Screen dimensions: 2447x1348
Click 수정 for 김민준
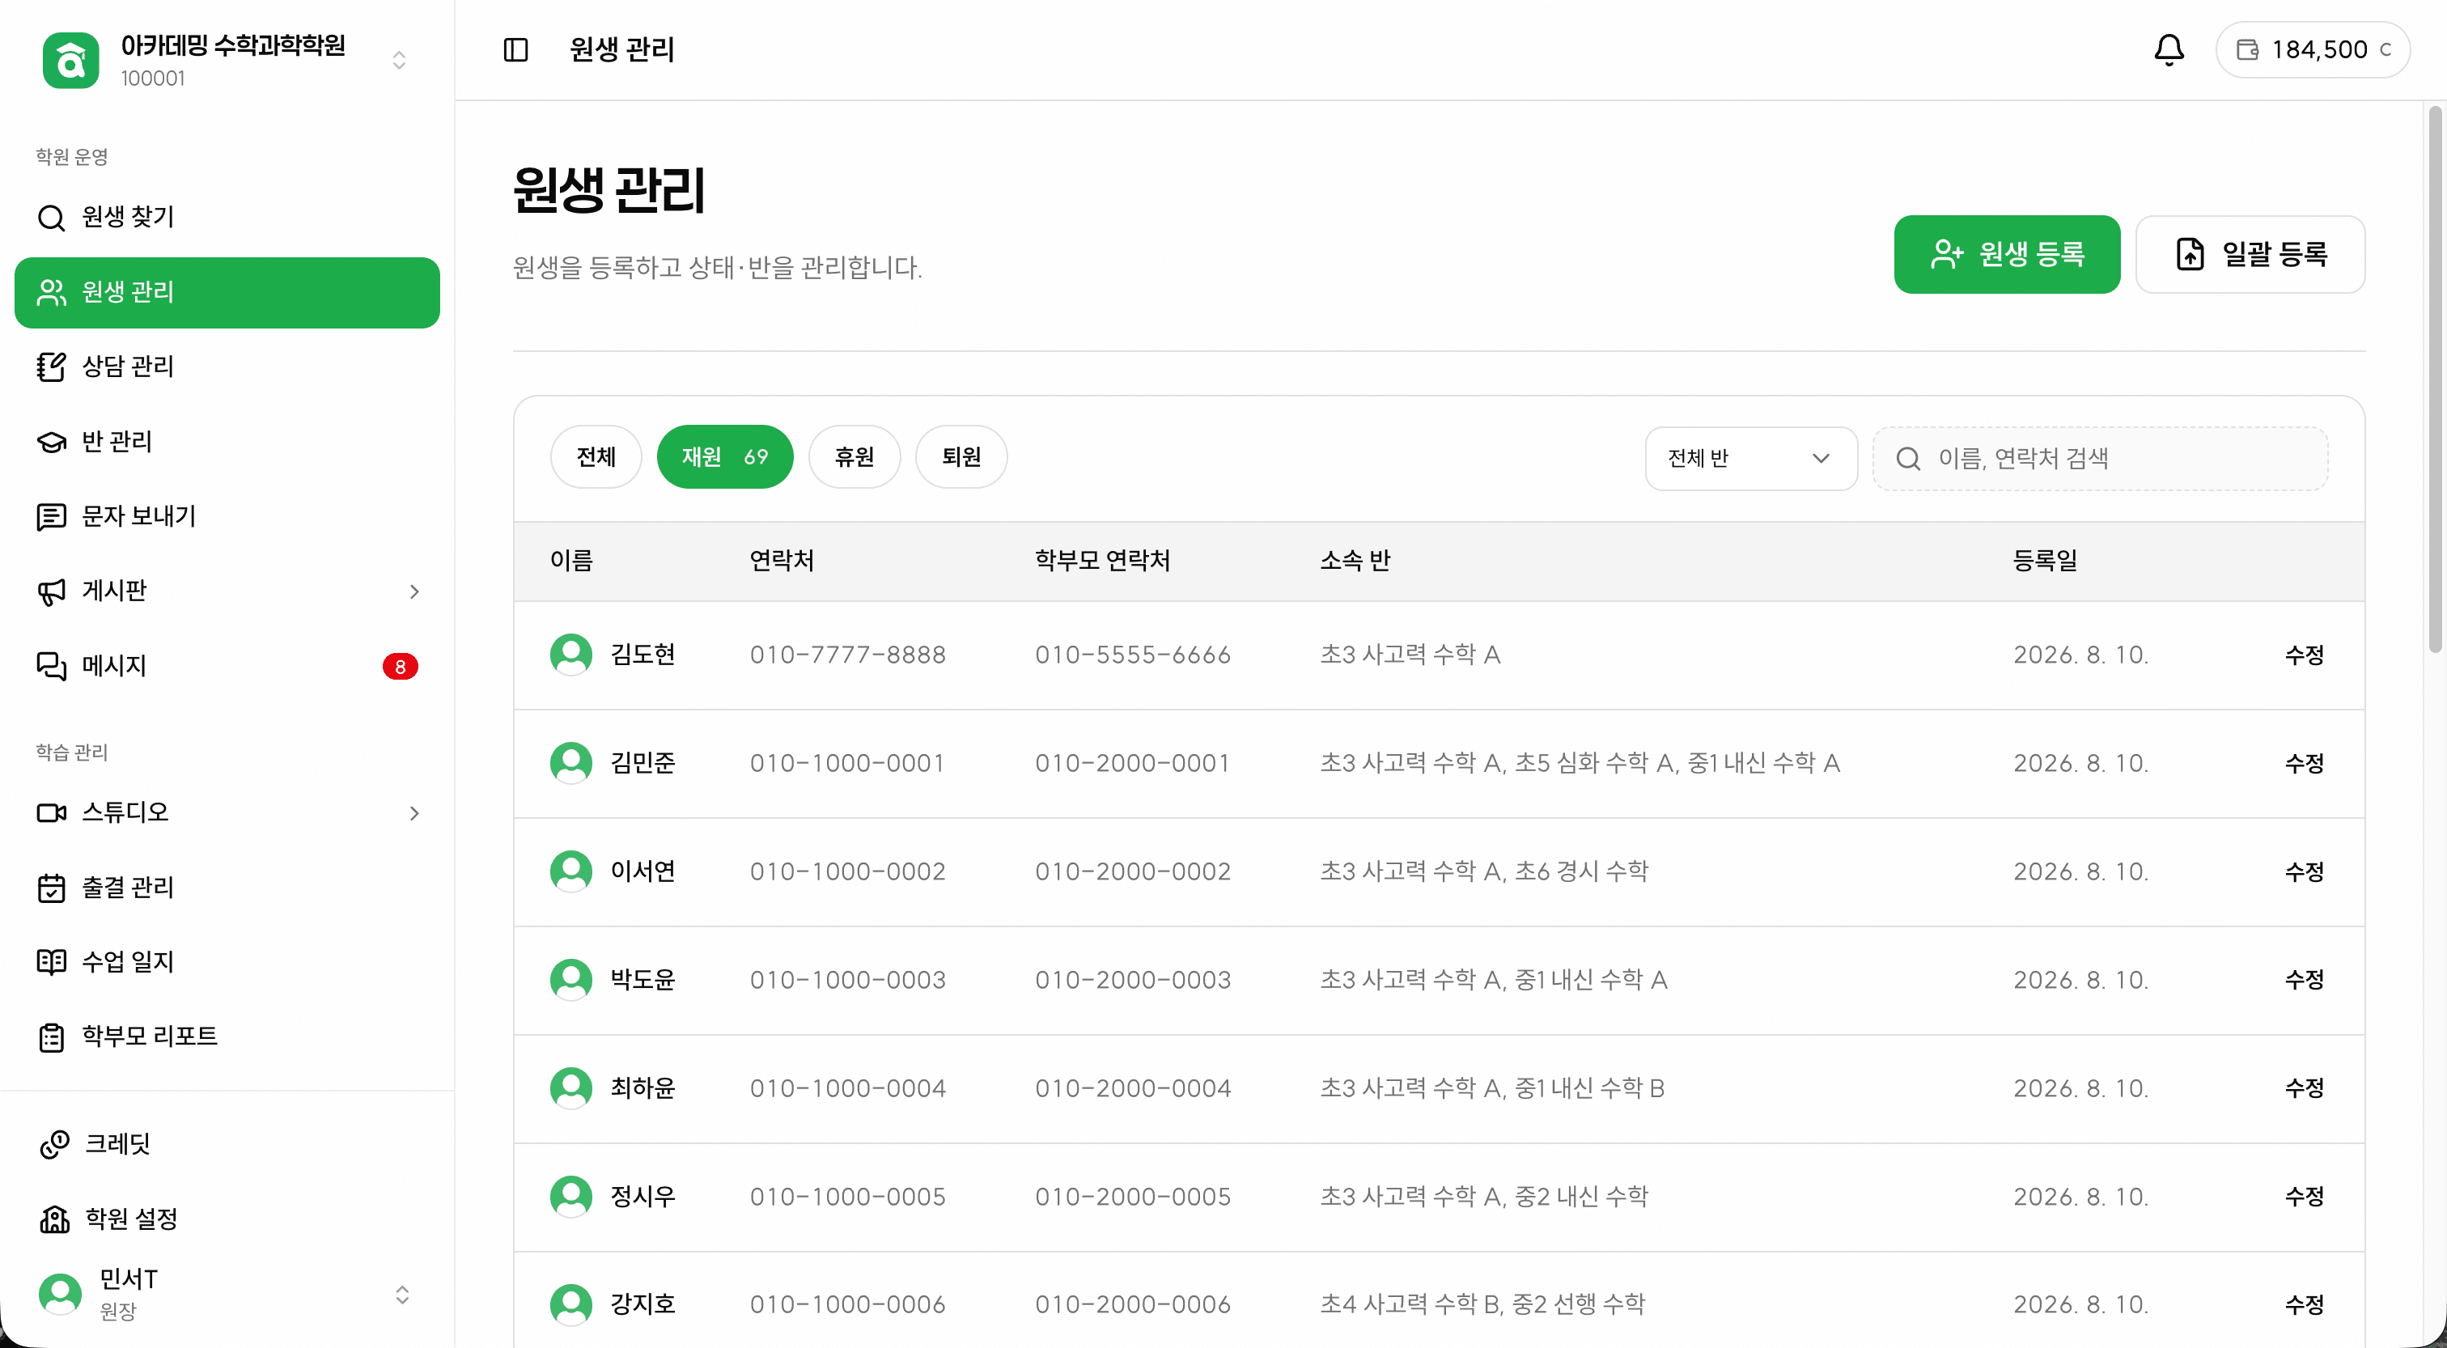click(x=2305, y=764)
